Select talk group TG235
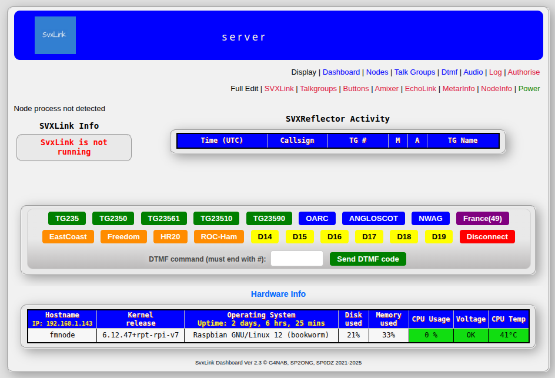This screenshot has width=555, height=378. pyautogui.click(x=66, y=218)
